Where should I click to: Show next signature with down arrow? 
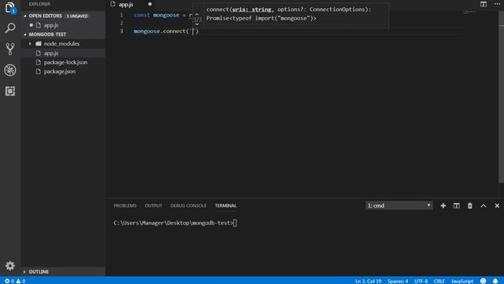[197, 24]
